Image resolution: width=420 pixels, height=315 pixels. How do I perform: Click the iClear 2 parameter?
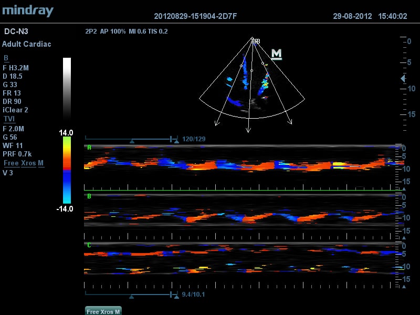pos(16,110)
